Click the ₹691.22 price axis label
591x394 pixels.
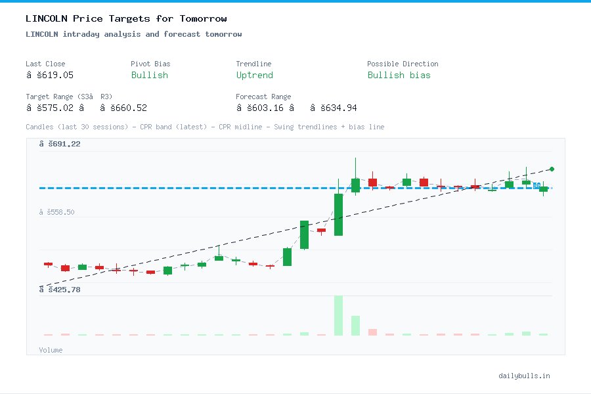pyautogui.click(x=60, y=143)
